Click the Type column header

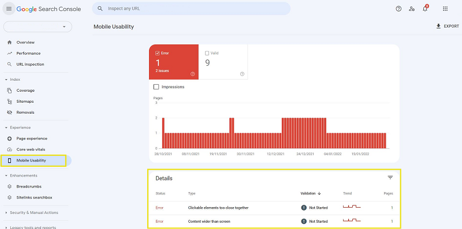[x=192, y=193]
